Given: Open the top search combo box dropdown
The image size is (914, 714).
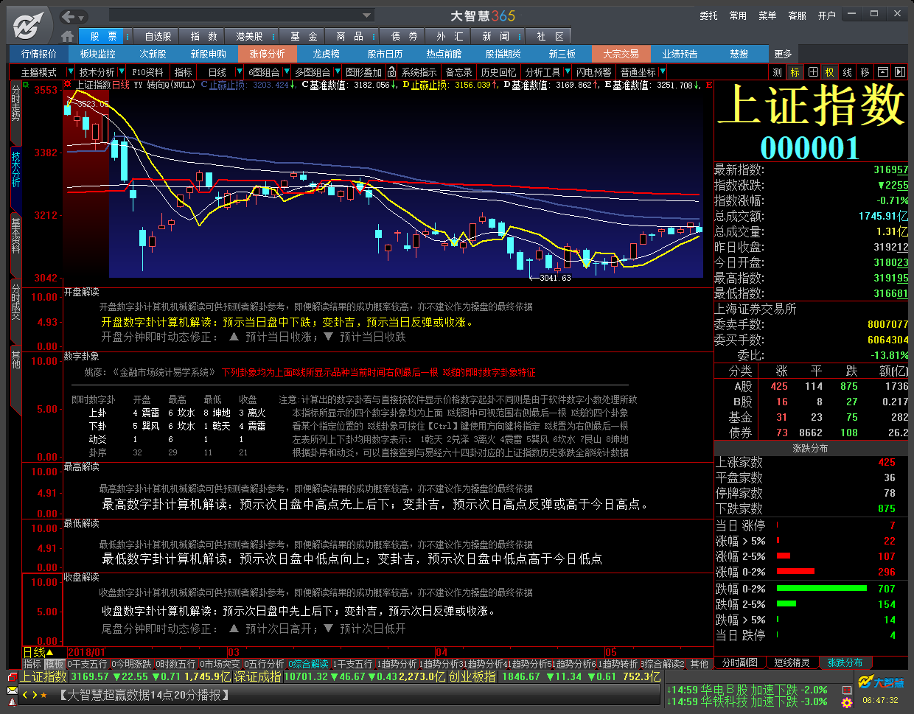Looking at the screenshot, I should (x=367, y=15).
